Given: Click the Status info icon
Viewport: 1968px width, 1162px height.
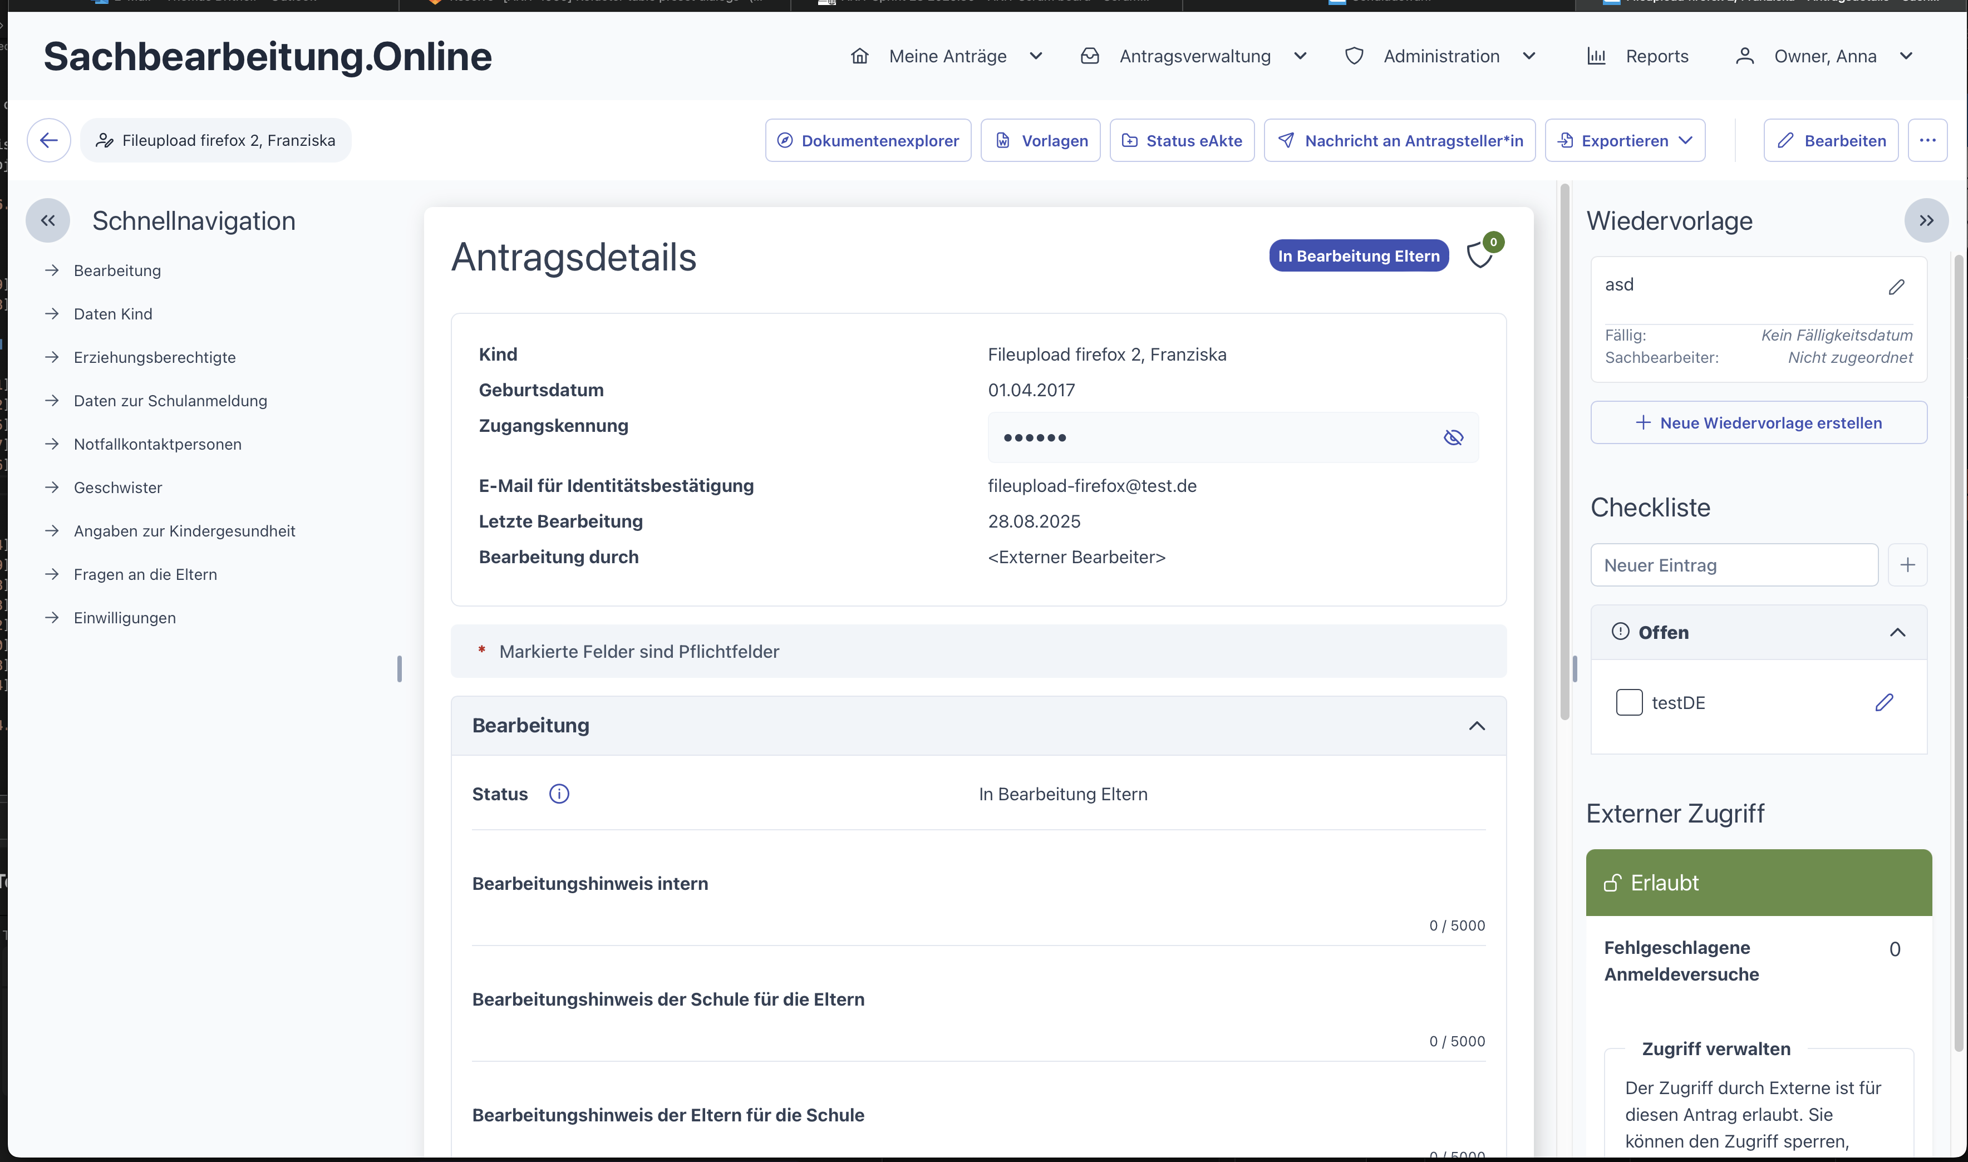Looking at the screenshot, I should click(x=558, y=794).
